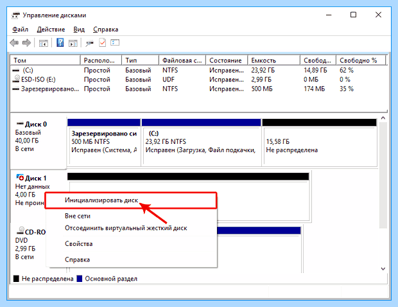Click the 23,92 ГБ capacity cell
Image resolution: width=398 pixels, height=307 pixels.
click(x=263, y=71)
